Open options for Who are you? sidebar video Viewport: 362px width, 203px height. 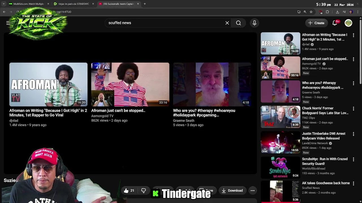[354, 83]
